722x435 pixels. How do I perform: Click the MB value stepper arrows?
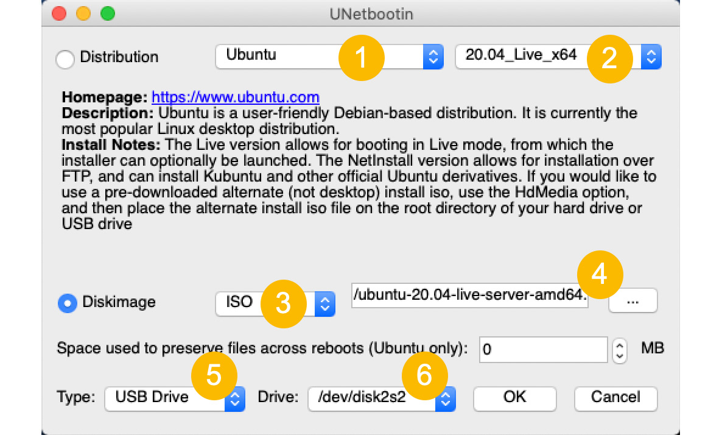click(x=620, y=351)
